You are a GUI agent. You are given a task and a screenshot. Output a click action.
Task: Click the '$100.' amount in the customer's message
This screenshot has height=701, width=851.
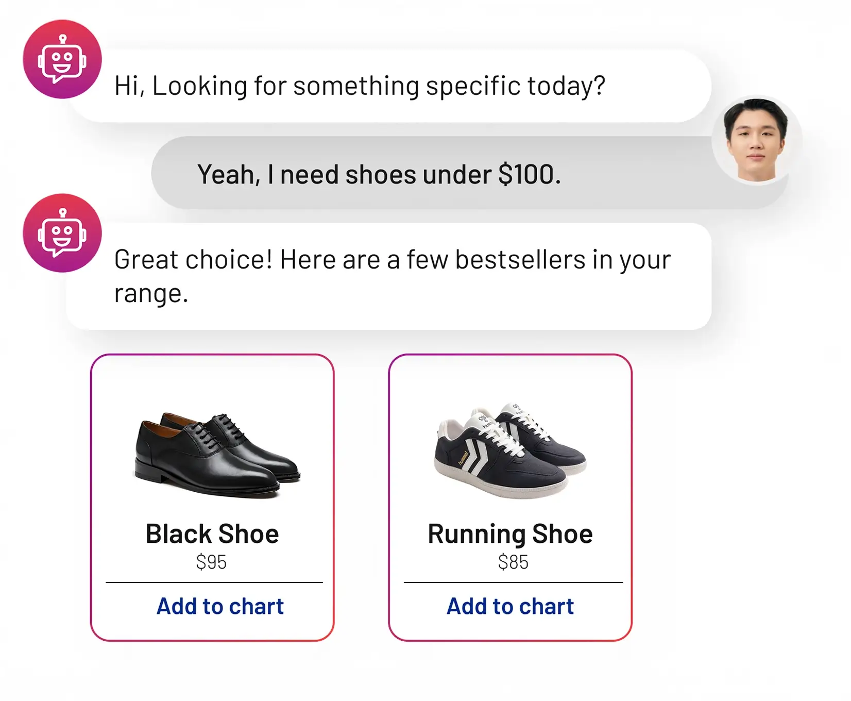click(x=529, y=174)
